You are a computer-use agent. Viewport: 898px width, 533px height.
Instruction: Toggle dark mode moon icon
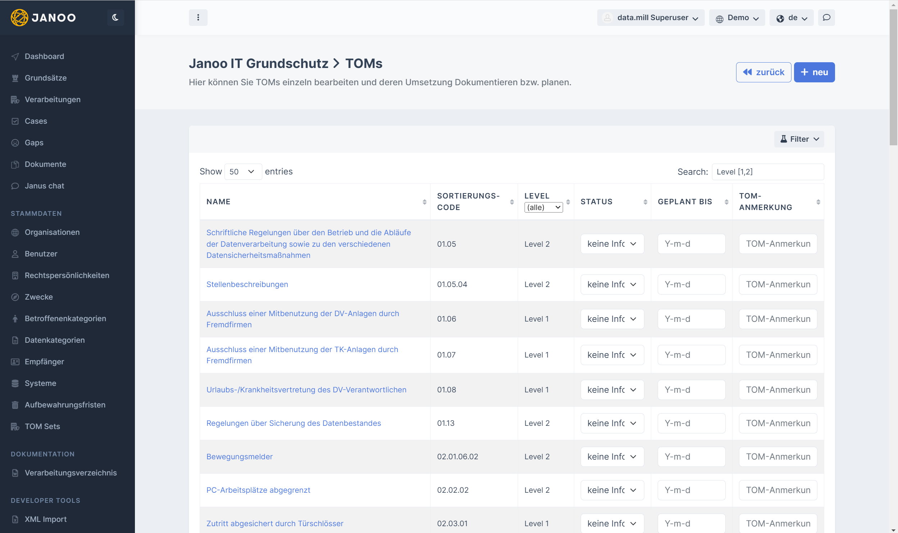tap(115, 17)
